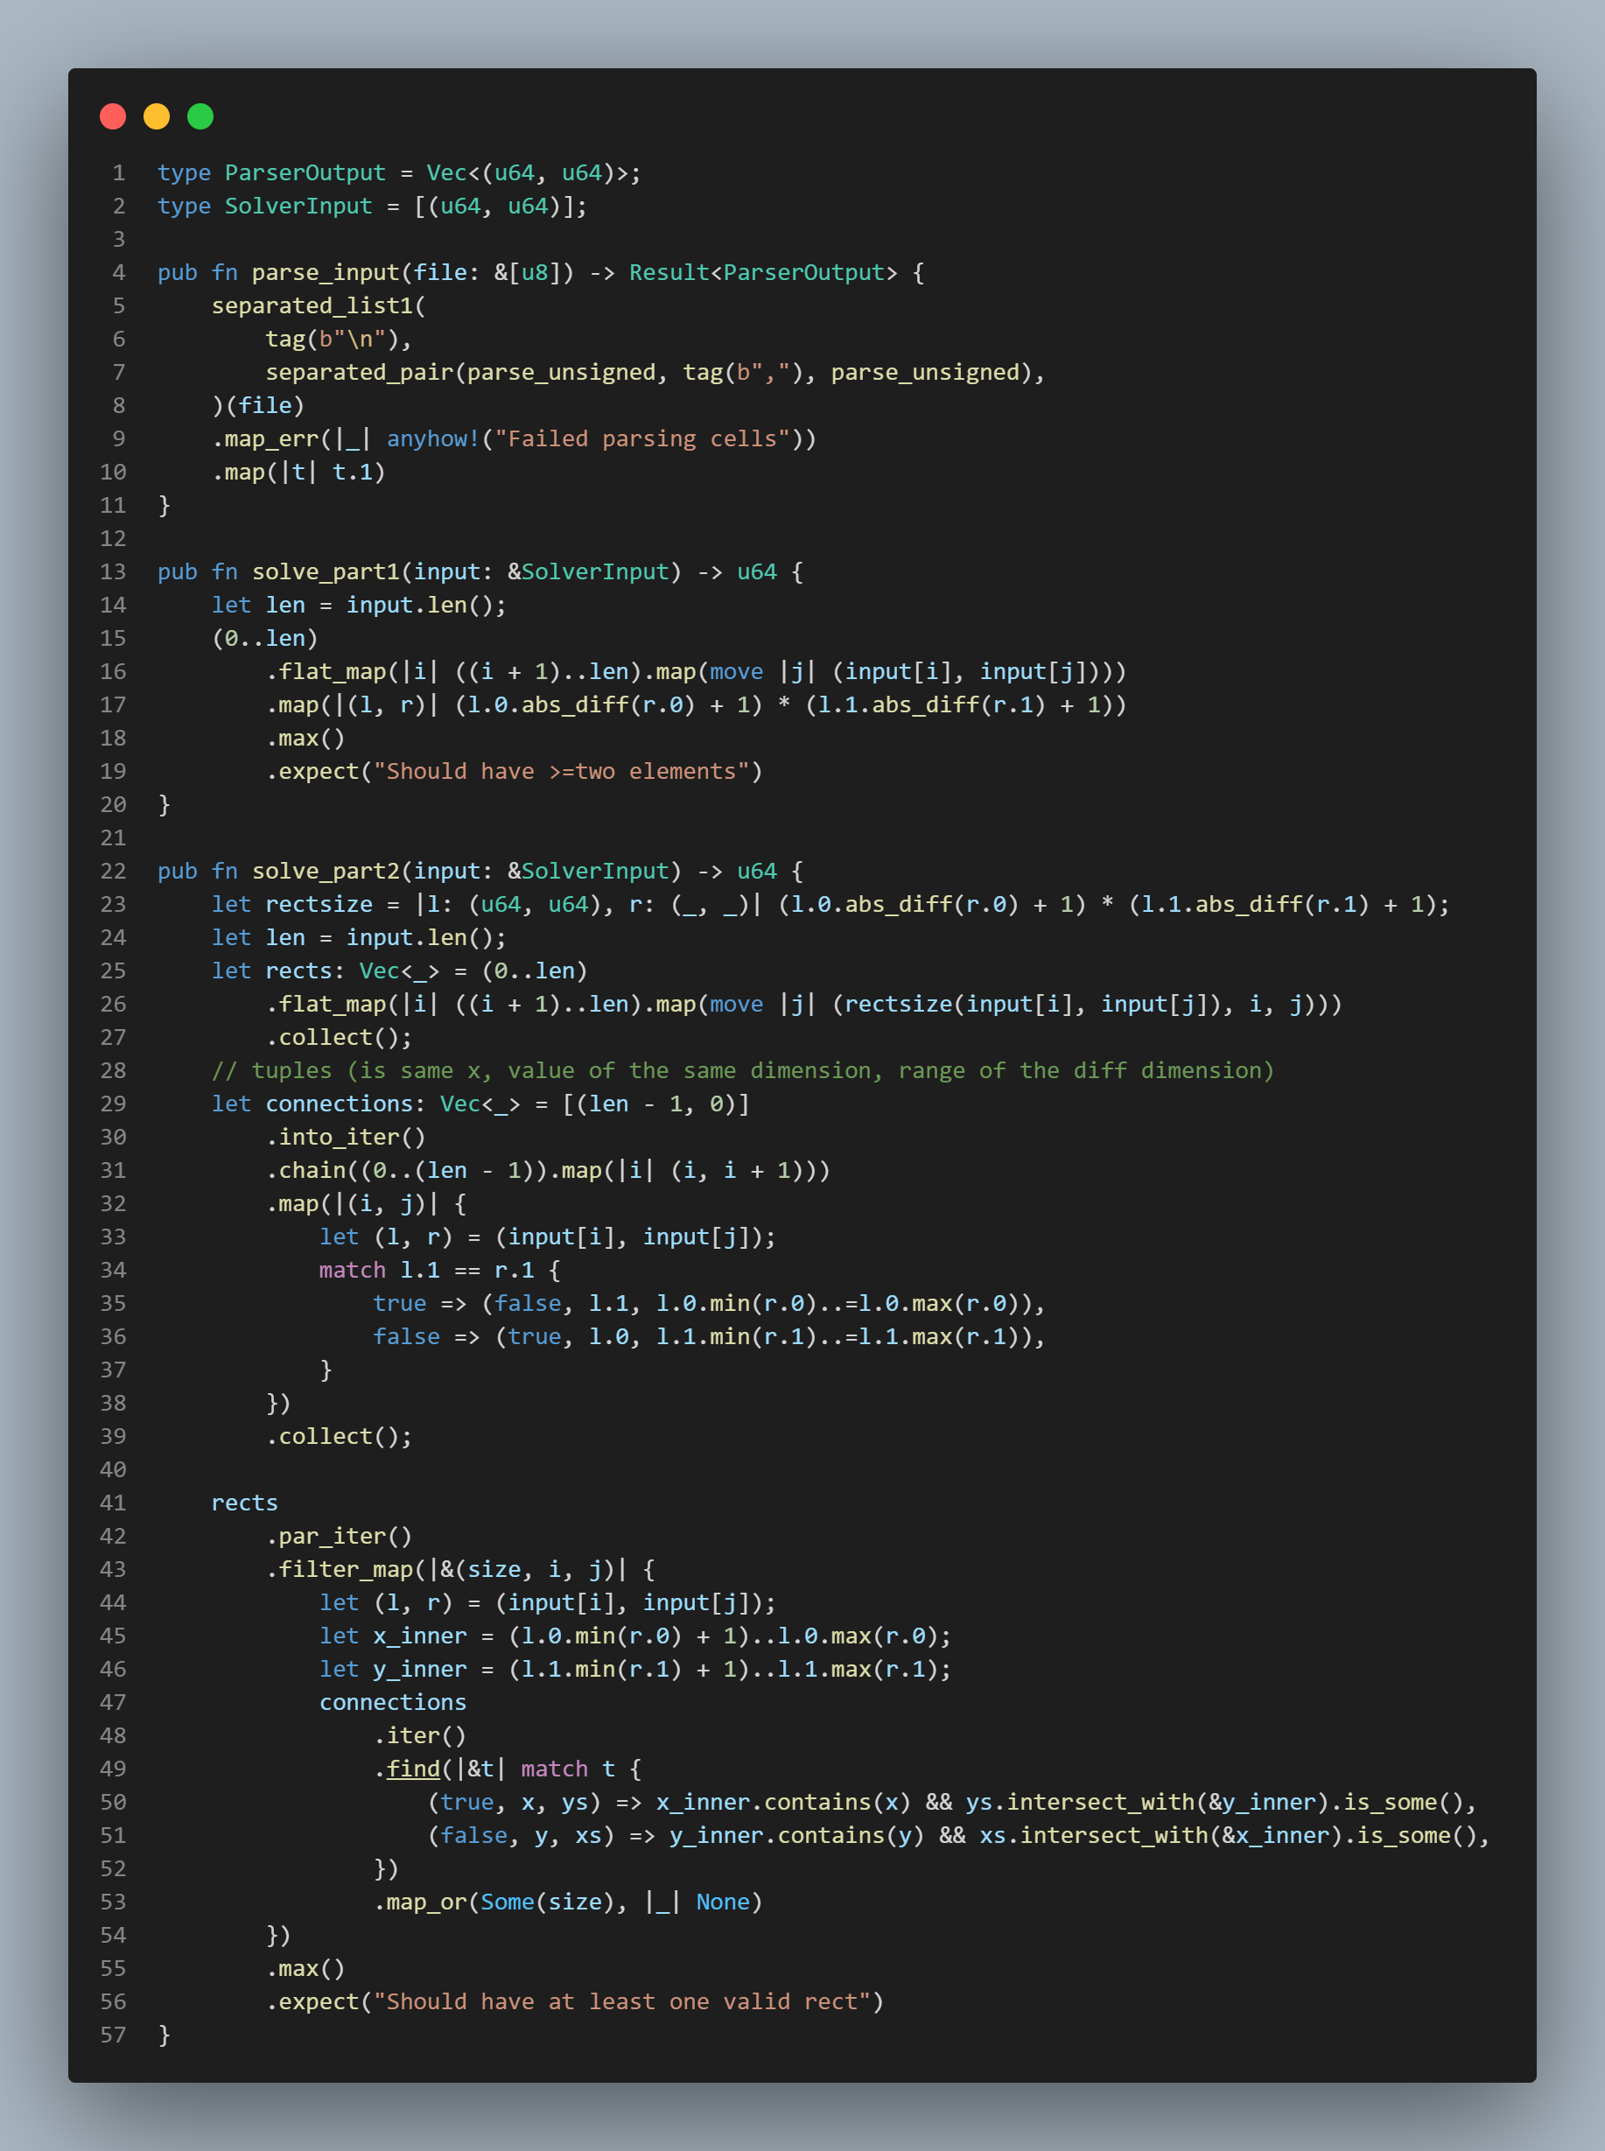The image size is (1605, 2151).
Task: Select the b"\n" newline tag literal
Action: click(x=353, y=339)
